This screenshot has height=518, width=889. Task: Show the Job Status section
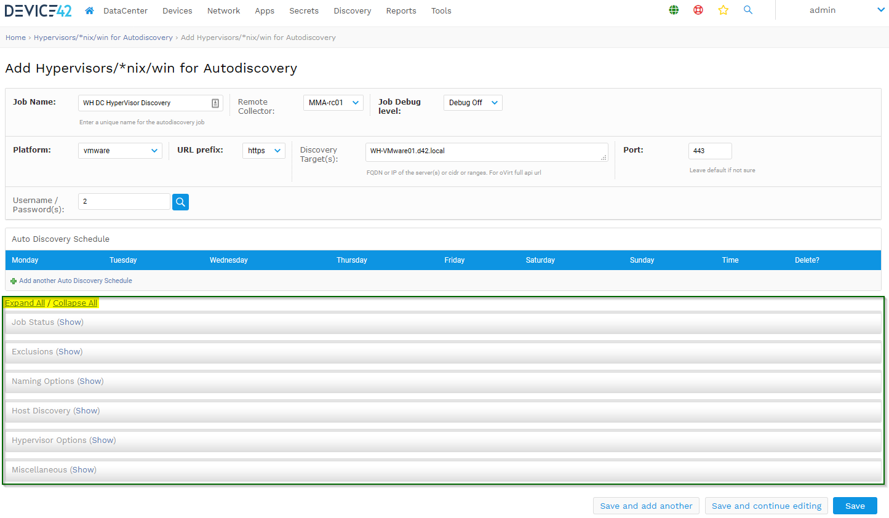(x=70, y=322)
